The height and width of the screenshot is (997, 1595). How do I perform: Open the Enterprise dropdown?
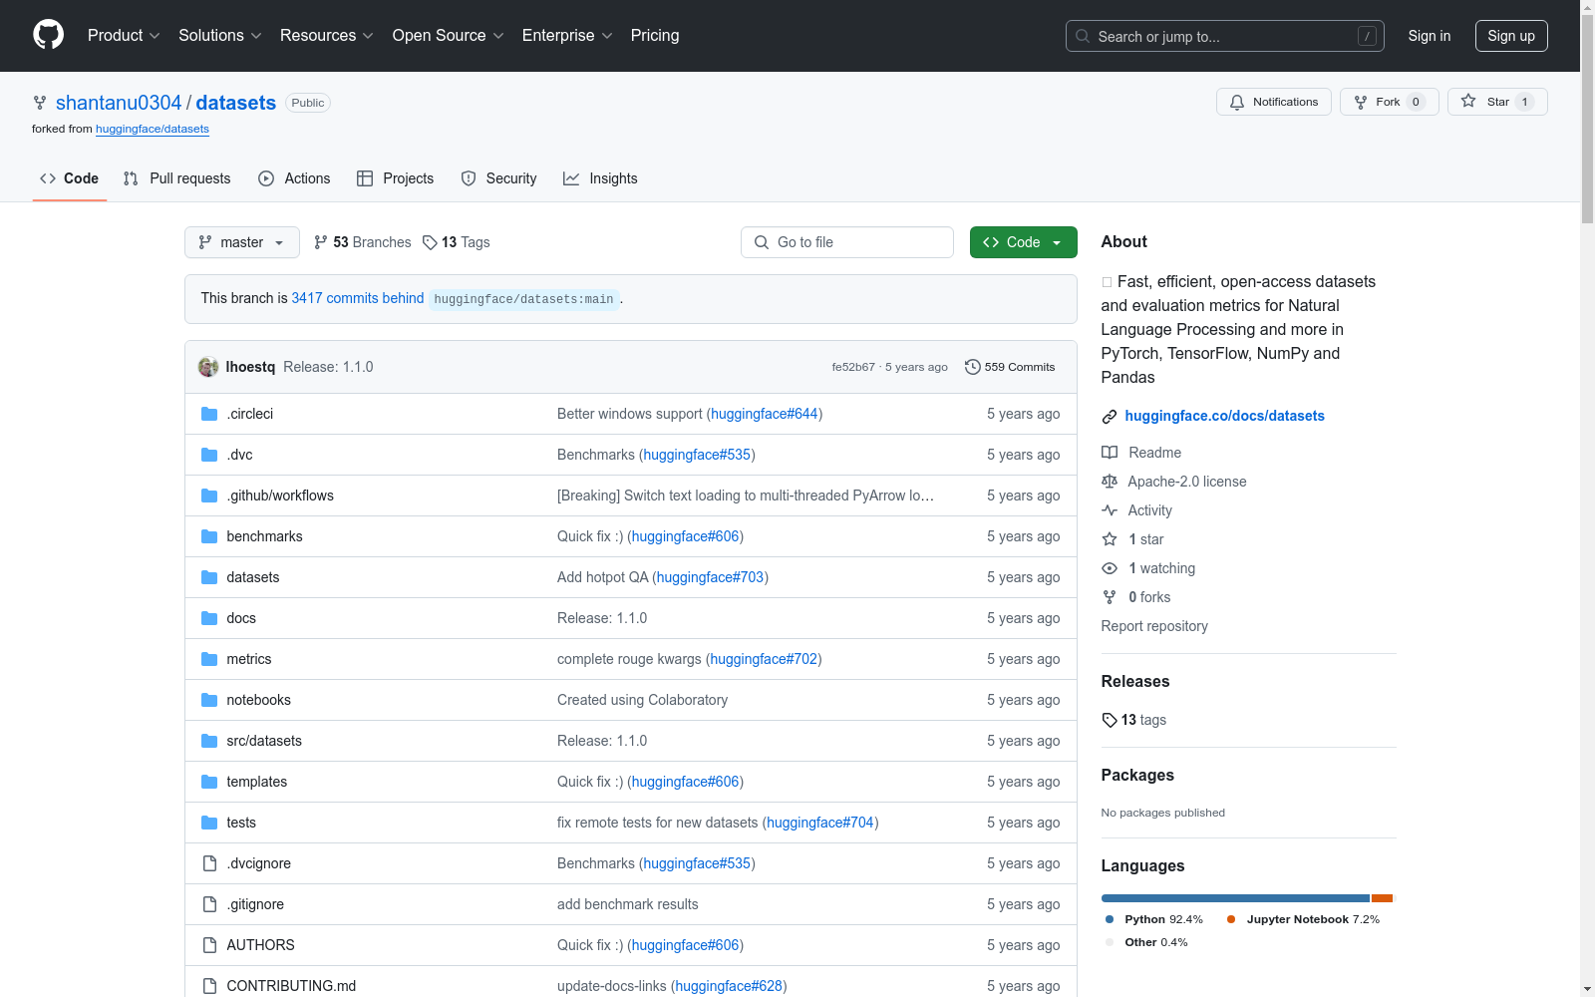point(567,35)
